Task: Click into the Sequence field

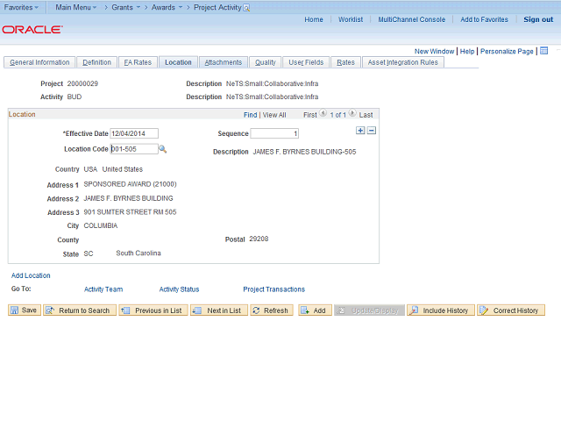Action: click(274, 133)
